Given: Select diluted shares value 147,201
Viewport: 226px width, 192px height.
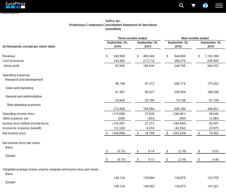Looking at the screenshot, I should 213,186.
